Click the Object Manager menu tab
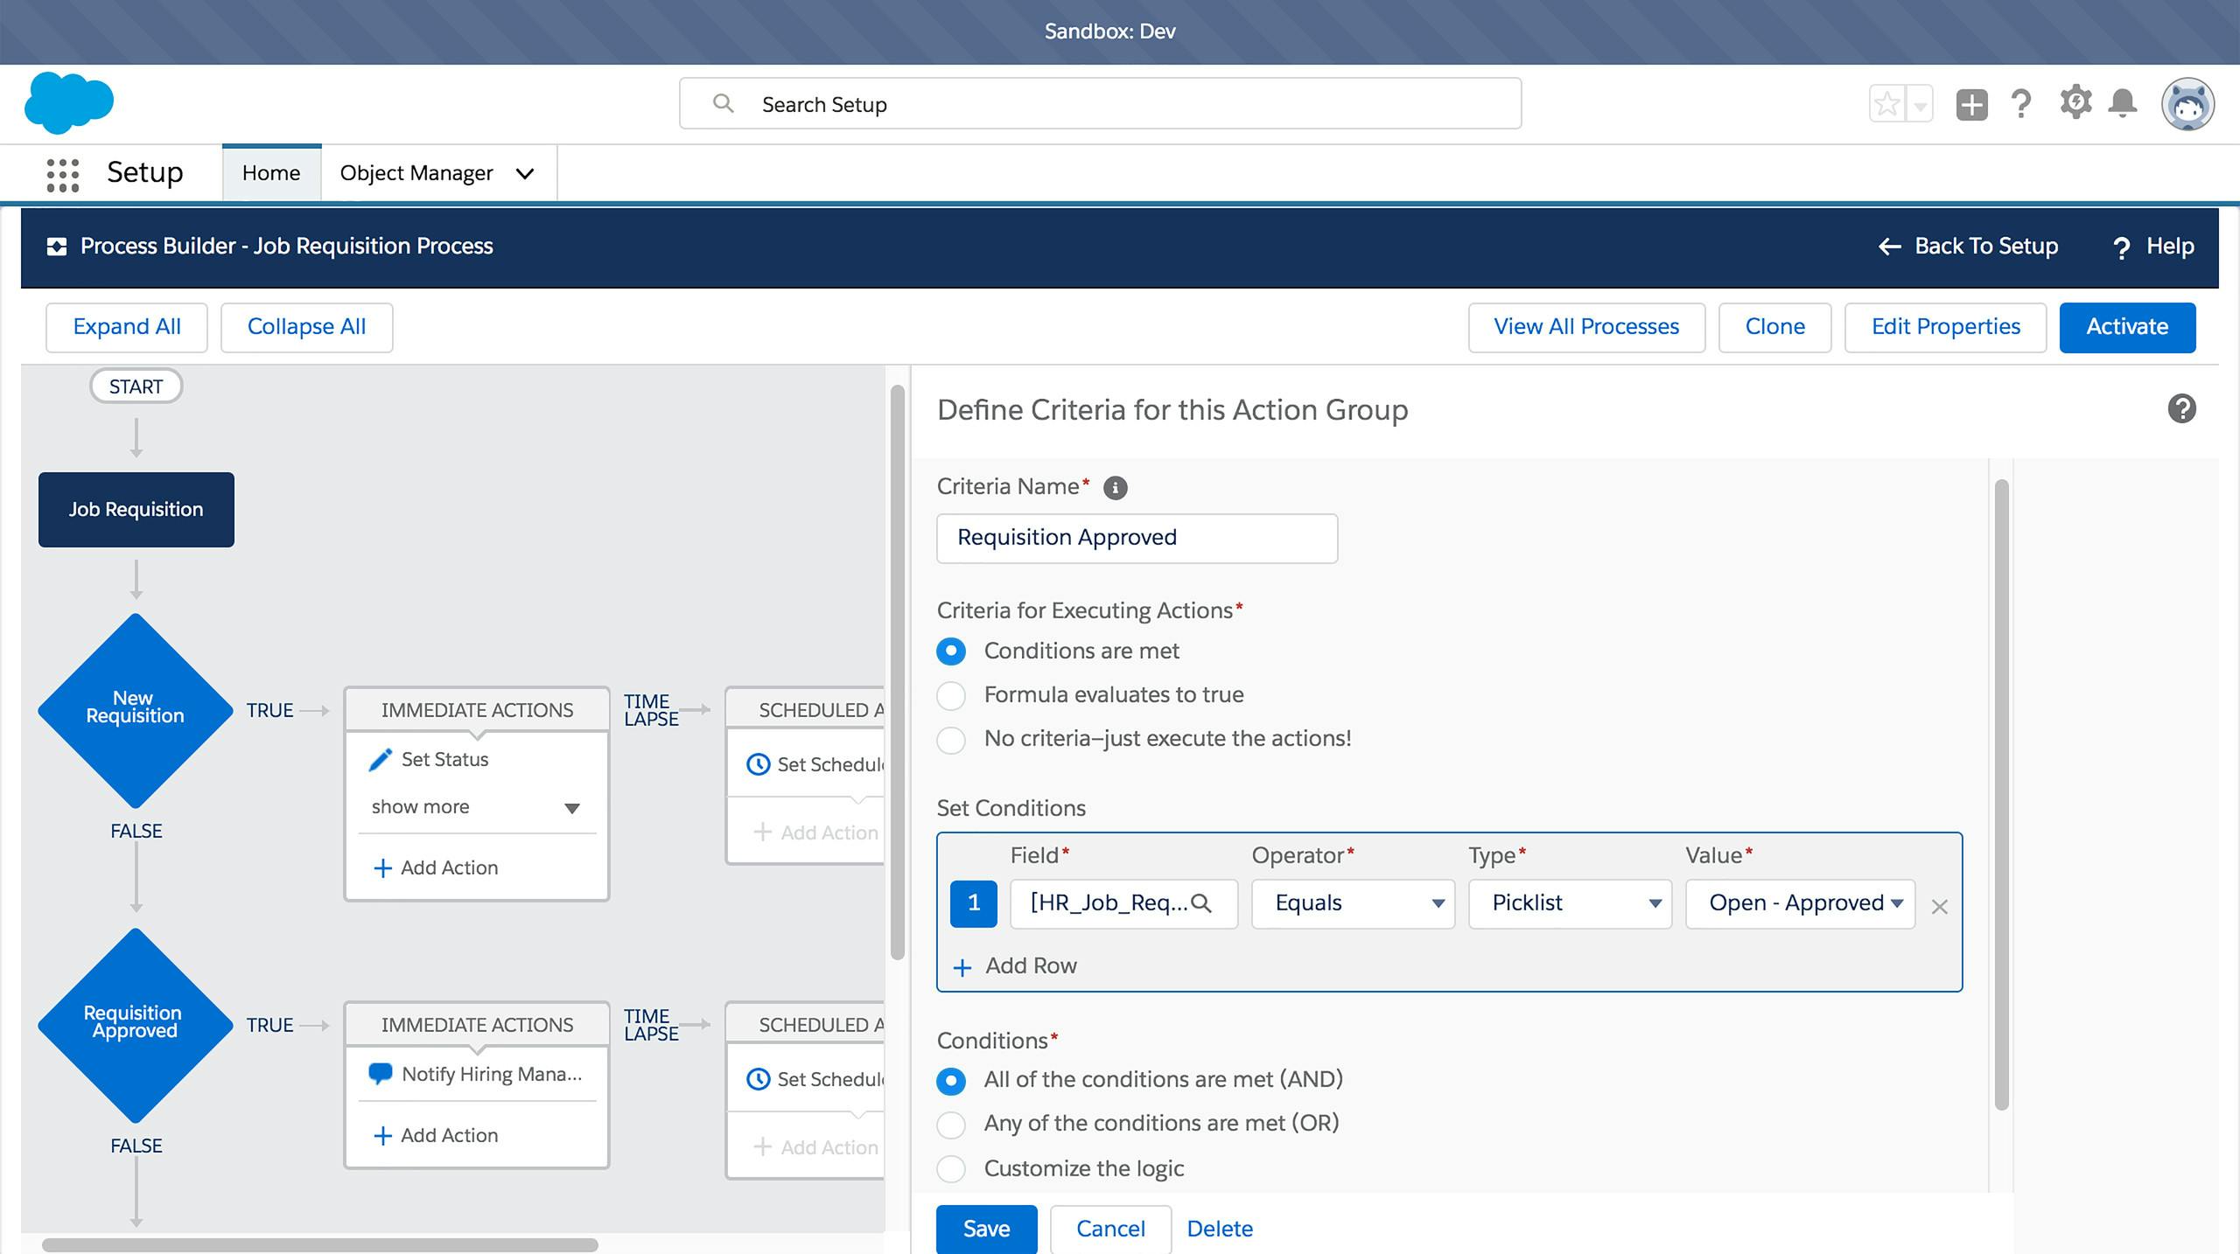This screenshot has height=1254, width=2240. 436,172
